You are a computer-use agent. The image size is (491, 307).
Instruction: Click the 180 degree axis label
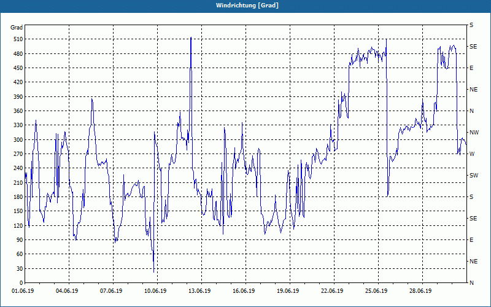point(18,197)
